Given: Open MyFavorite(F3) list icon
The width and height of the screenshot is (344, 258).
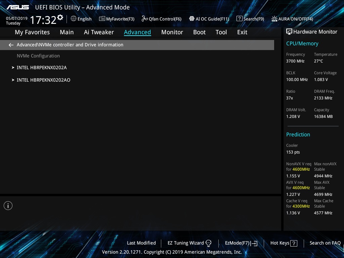Looking at the screenshot, I should [102, 19].
